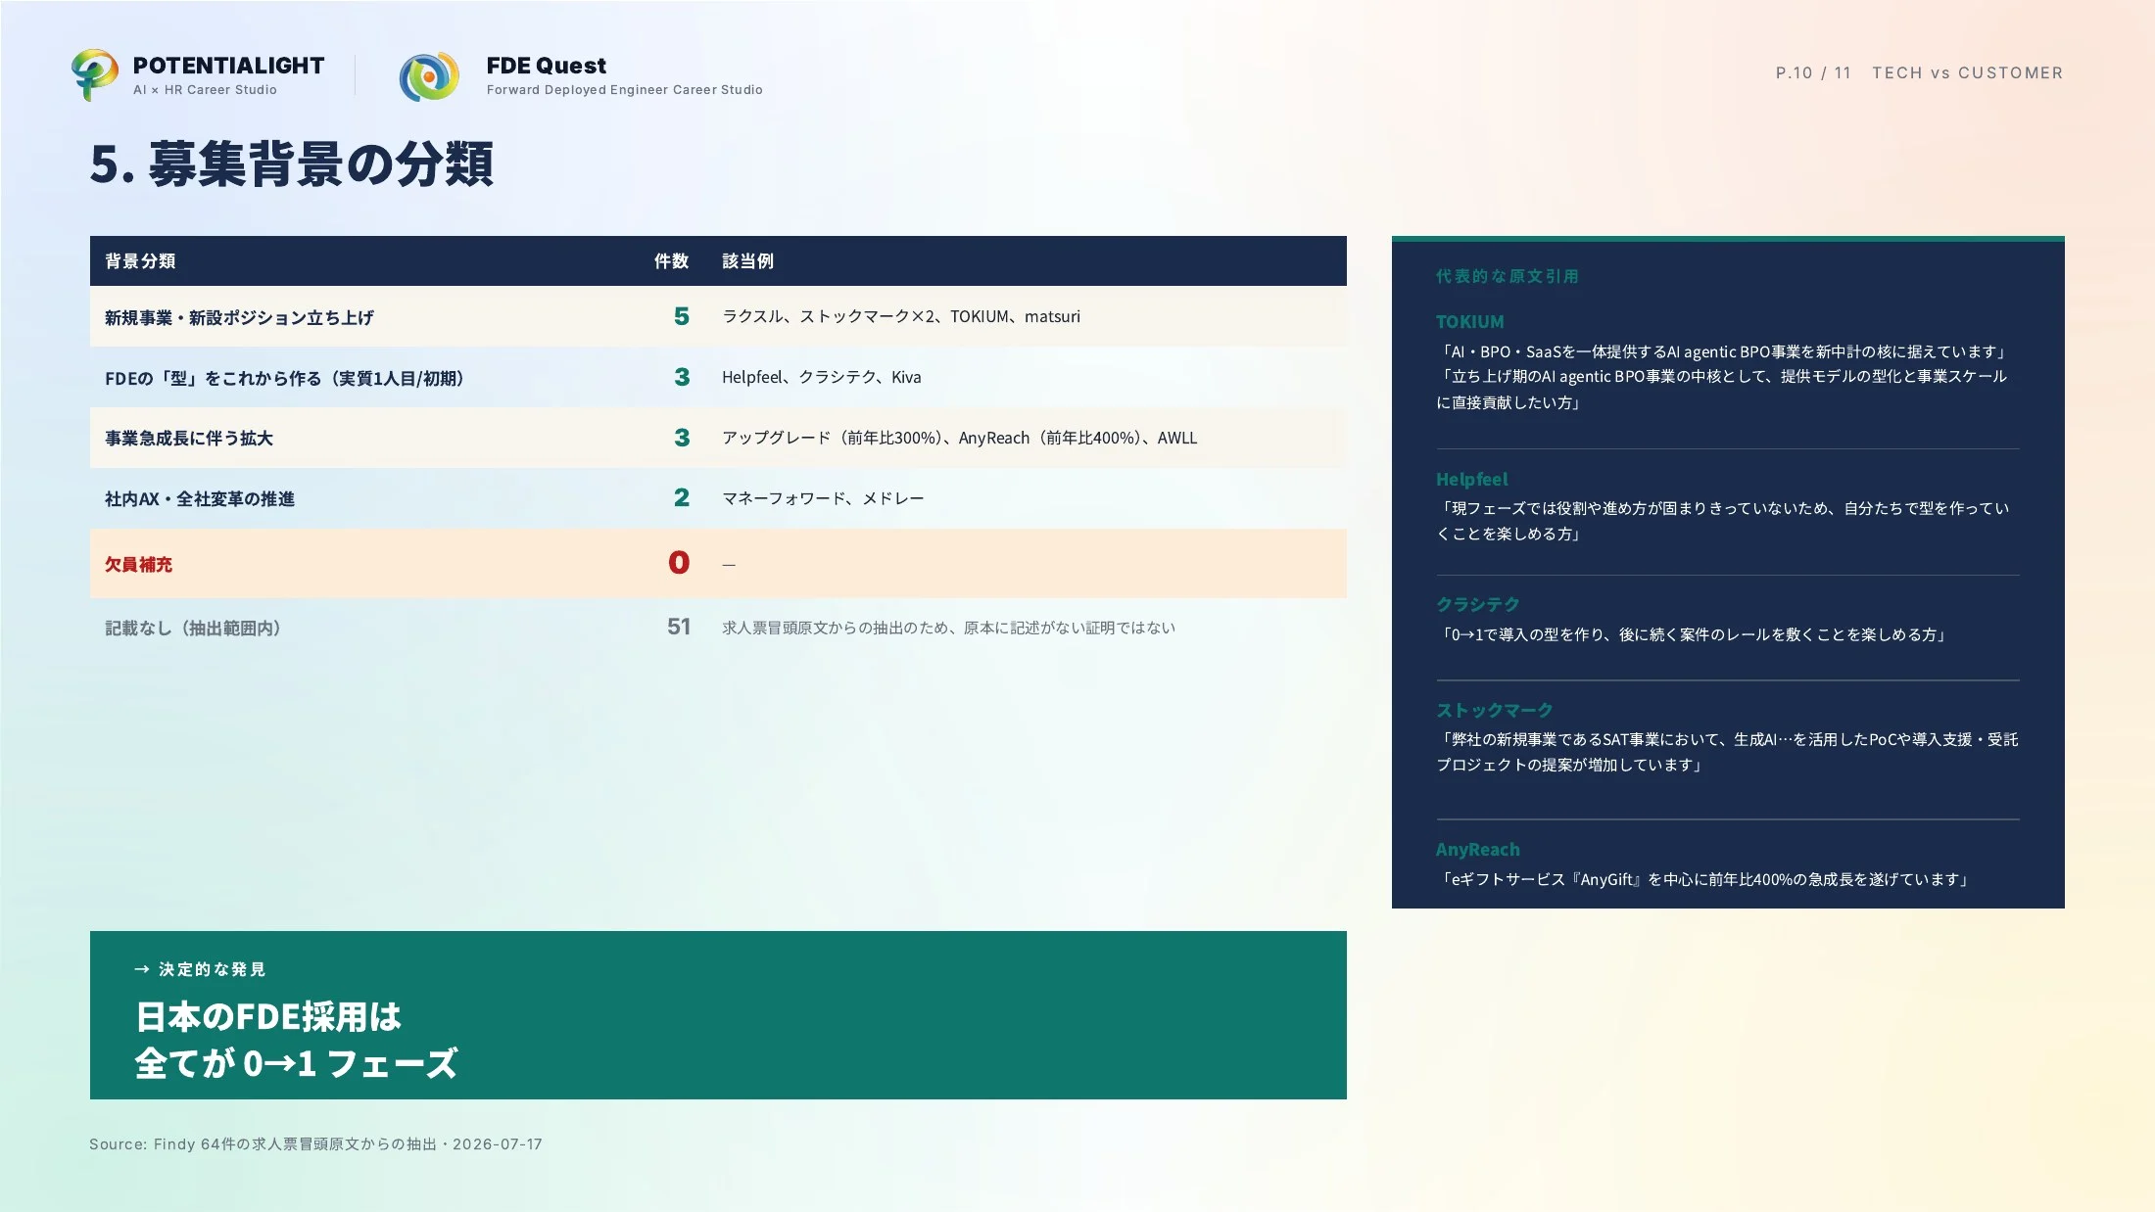
Task: Click examples "ラクスル、ストックマーク×2、TOKIUM、matsuri"
Action: [901, 316]
